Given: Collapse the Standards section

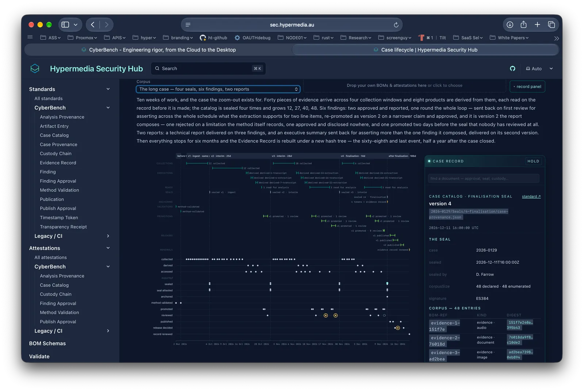Looking at the screenshot, I should [108, 89].
